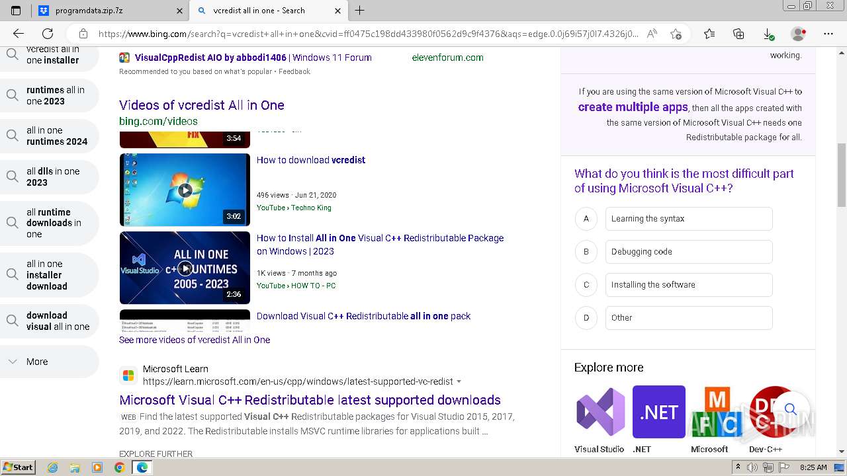847x476 pixels.
Task: Open the Windows Start menu
Action: click(18, 467)
